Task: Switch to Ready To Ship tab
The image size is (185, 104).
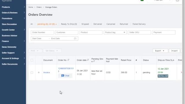Action: (69, 24)
